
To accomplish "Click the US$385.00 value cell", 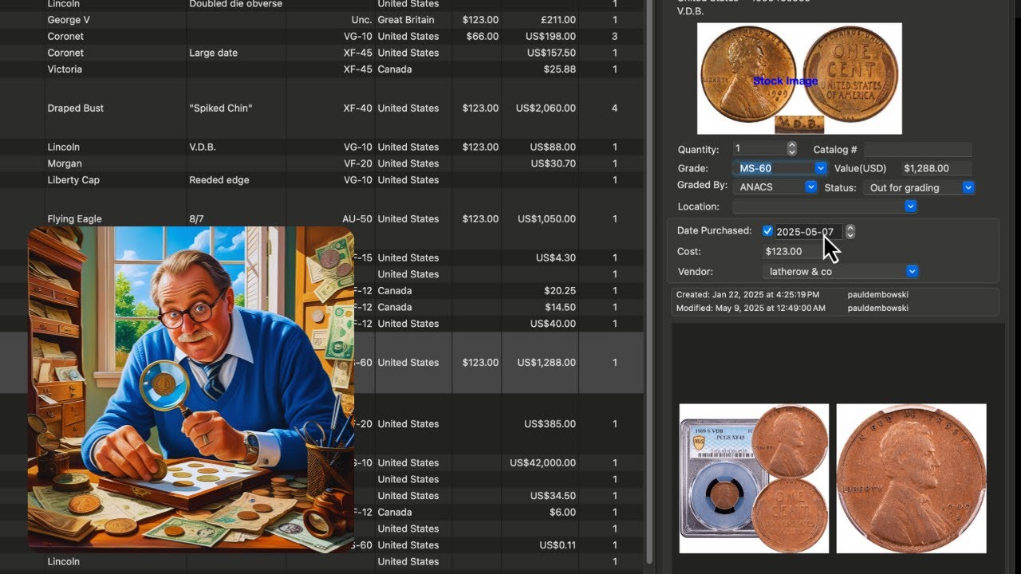I will click(550, 424).
